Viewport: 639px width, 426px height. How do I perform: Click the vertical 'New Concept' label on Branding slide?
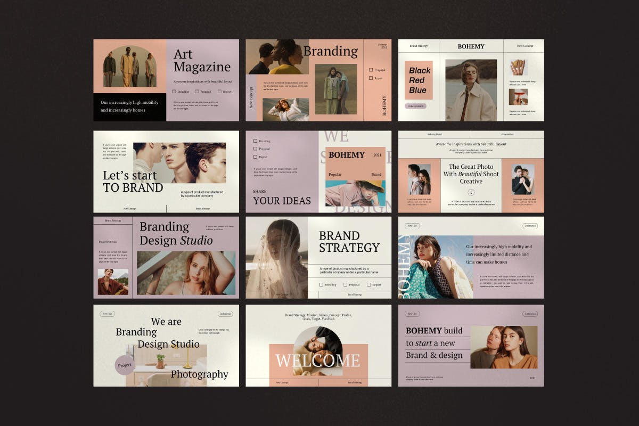(251, 97)
